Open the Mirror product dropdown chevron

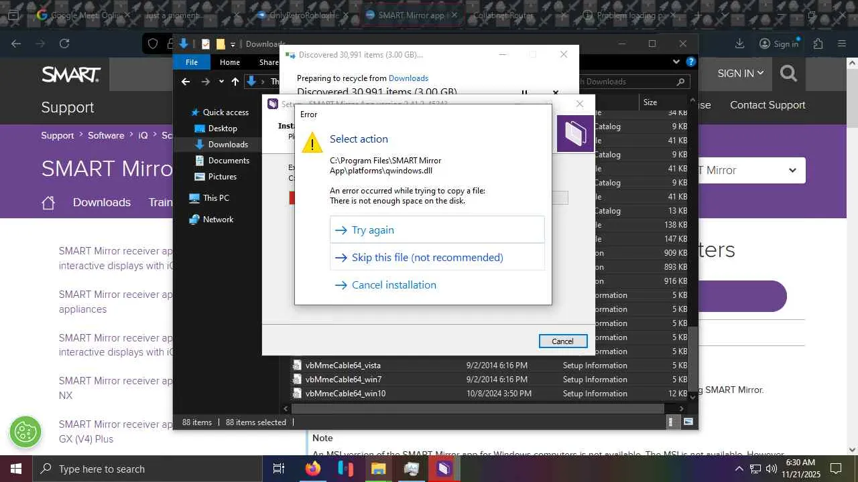[x=792, y=170]
